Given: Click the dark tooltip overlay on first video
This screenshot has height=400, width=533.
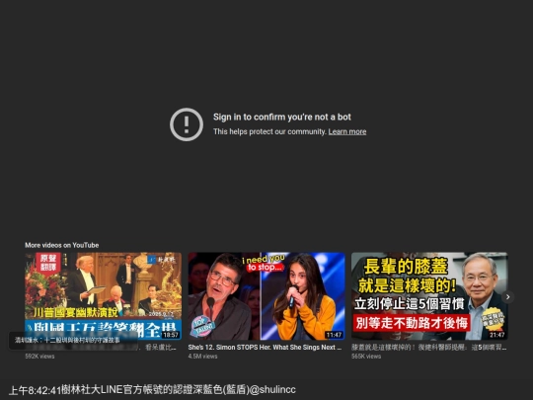Looking at the screenshot, I should 73,340.
